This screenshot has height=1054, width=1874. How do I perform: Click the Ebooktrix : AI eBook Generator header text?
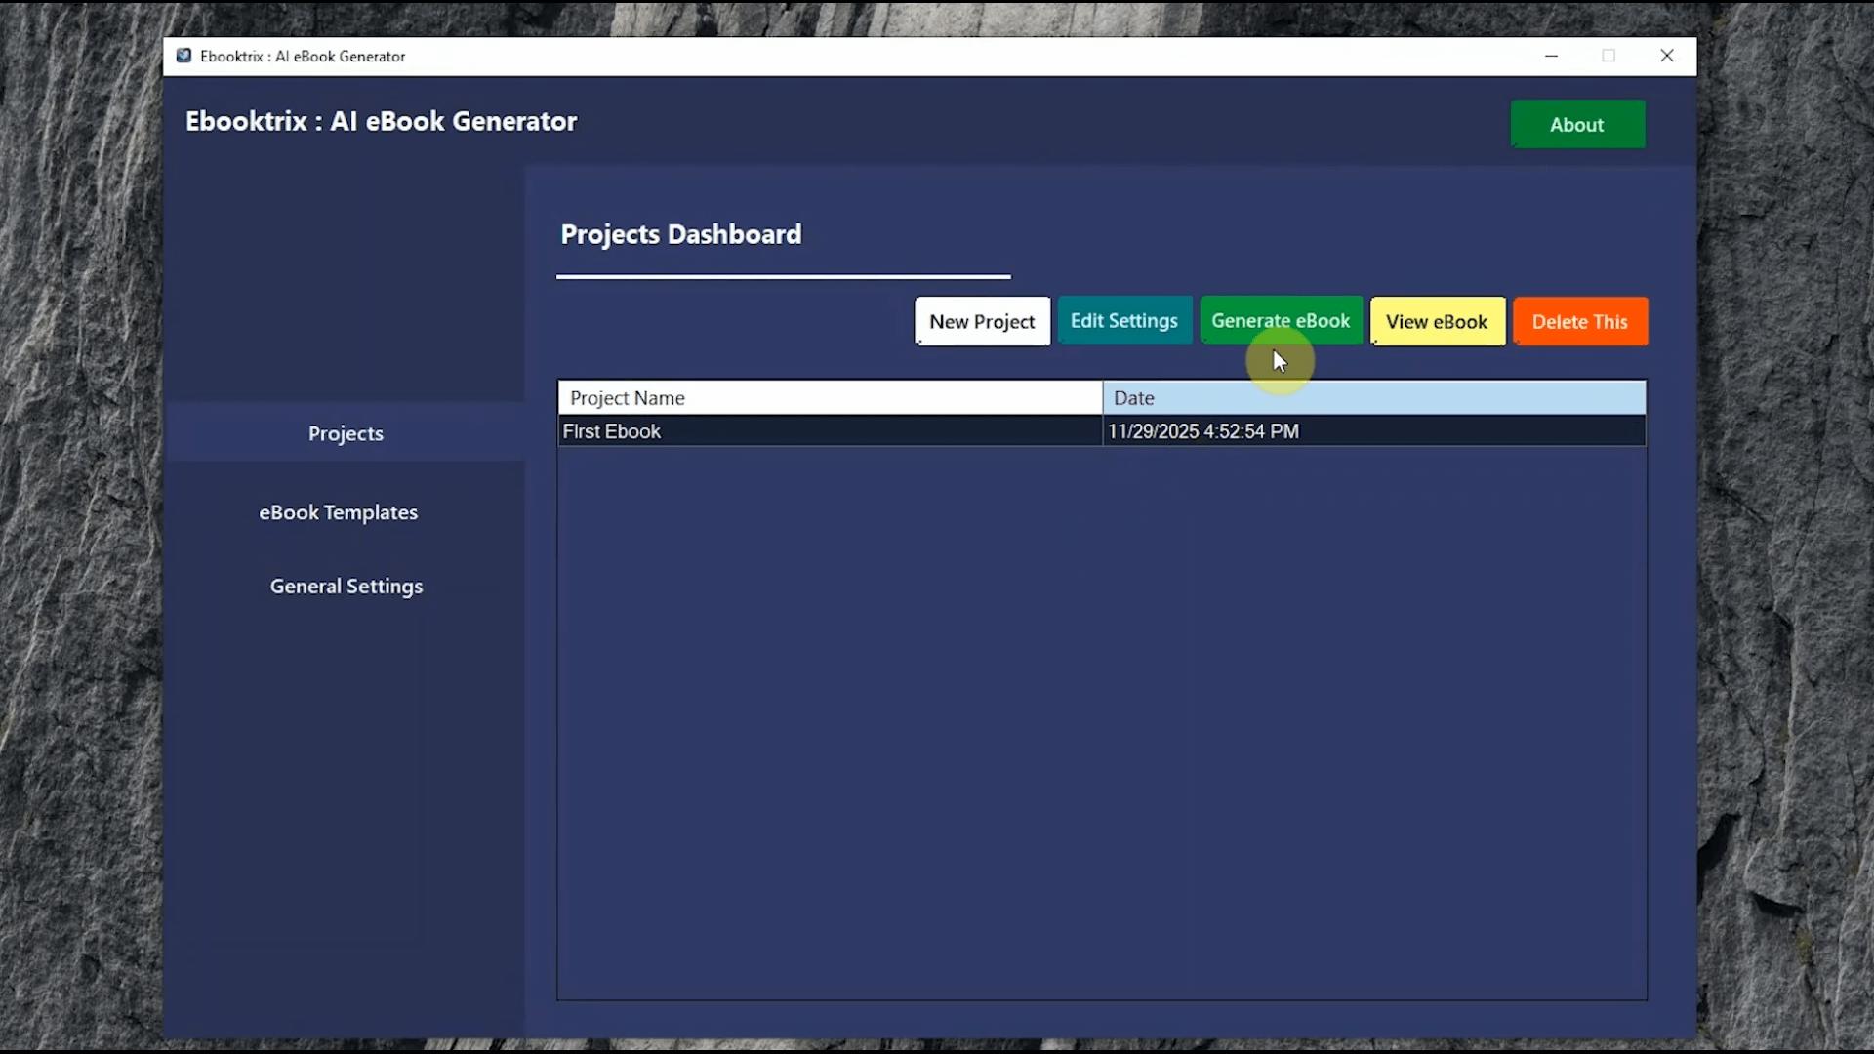pos(381,120)
